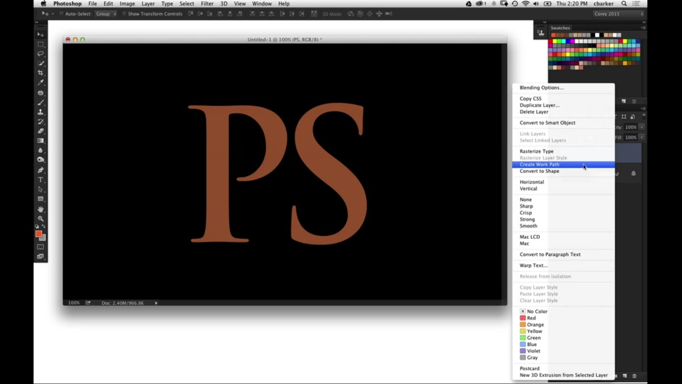This screenshot has width=682, height=384.
Task: Open the Layer menu in menu bar
Action: (x=148, y=3)
